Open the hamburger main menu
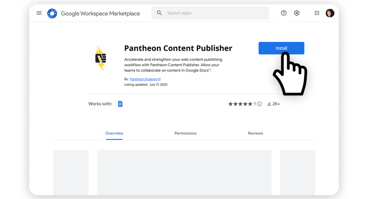Screen dimensions: 368x199 pos(39,13)
